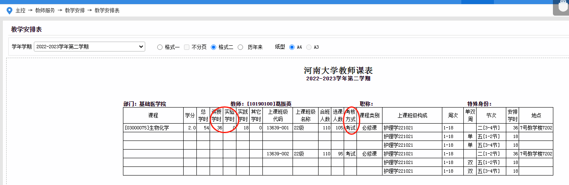
Task: Open the 学年学期 semester dropdown
Action: coord(89,47)
